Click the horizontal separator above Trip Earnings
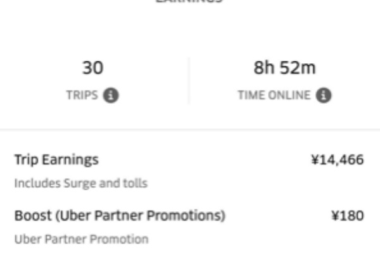The width and height of the screenshot is (380, 253). pyautogui.click(x=190, y=130)
